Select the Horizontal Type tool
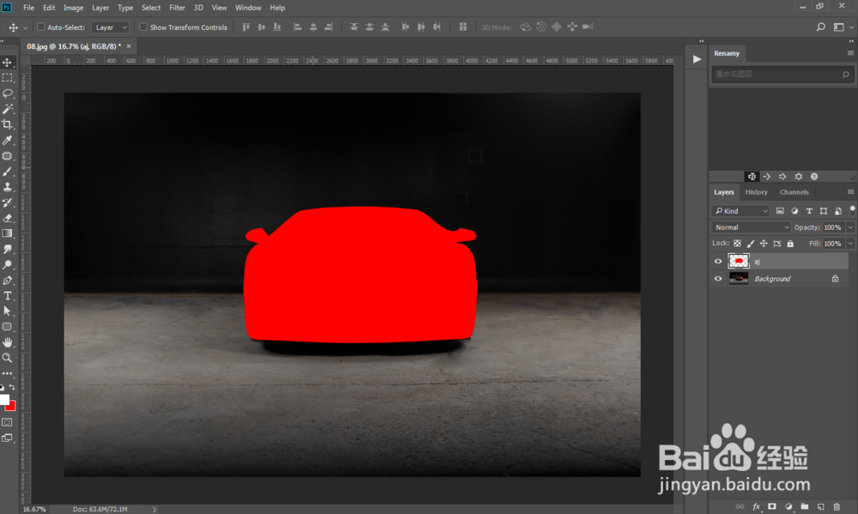Image resolution: width=858 pixels, height=514 pixels. (x=7, y=295)
